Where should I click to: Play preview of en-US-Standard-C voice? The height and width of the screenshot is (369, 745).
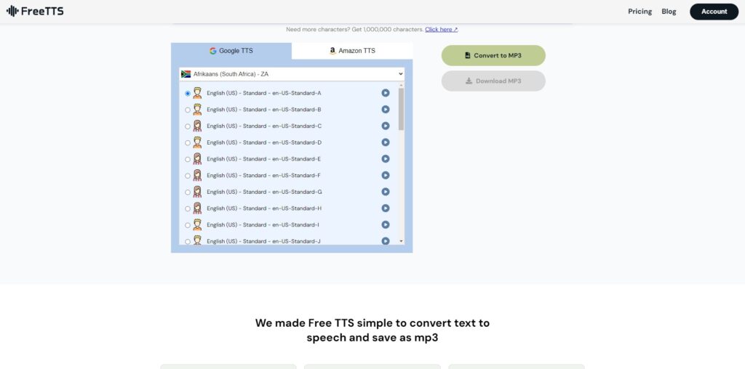coord(386,126)
